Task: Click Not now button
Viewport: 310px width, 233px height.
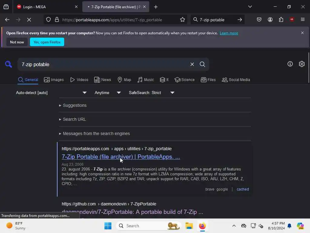Action: pyautogui.click(x=17, y=42)
